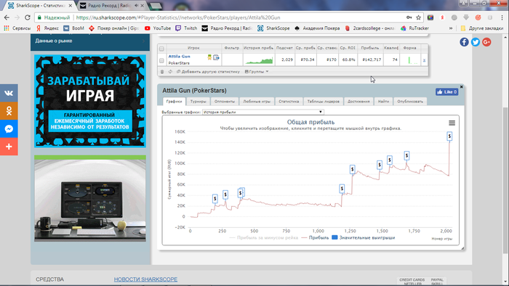Viewport: 509px width, 286px height.
Task: Share via Odnoklassniki sidebar icon
Action: coord(9,111)
